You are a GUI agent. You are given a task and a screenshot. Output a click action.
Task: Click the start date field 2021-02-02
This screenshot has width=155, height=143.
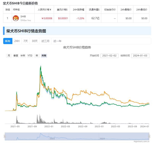coord(109,56)
